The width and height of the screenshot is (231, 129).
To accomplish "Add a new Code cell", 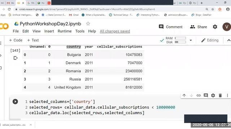I will coord(16,40).
